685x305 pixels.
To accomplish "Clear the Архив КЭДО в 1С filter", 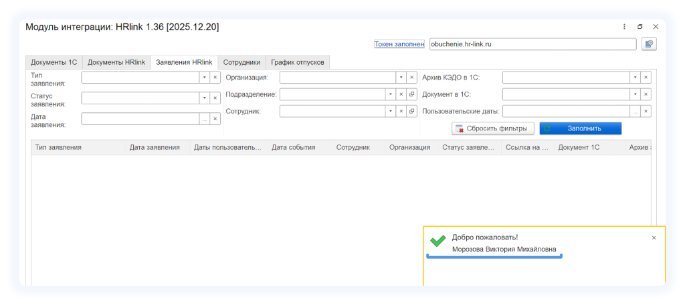I will (646, 78).
